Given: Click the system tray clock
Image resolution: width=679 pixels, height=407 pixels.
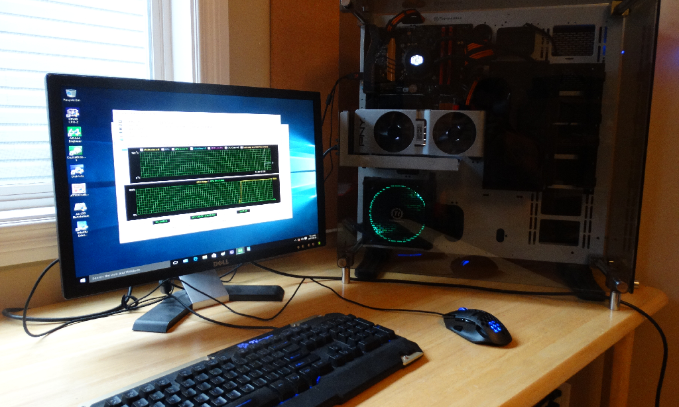Looking at the screenshot, I should [312, 237].
